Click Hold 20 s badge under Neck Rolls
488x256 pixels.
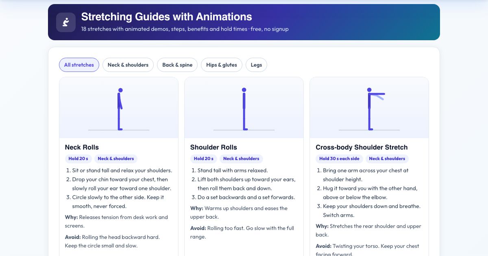coord(78,158)
